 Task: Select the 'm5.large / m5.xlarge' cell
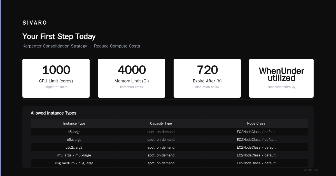click(x=74, y=155)
